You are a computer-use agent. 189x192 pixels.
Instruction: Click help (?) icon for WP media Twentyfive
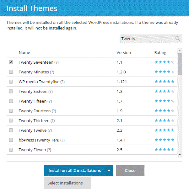(62, 82)
